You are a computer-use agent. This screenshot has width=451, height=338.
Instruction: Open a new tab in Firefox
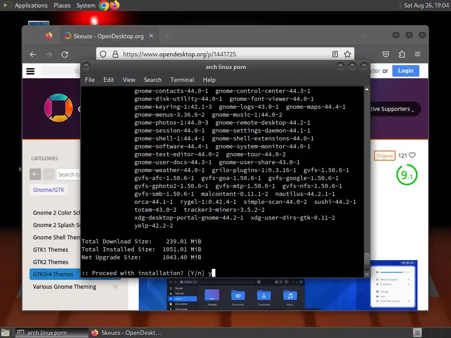click(168, 36)
